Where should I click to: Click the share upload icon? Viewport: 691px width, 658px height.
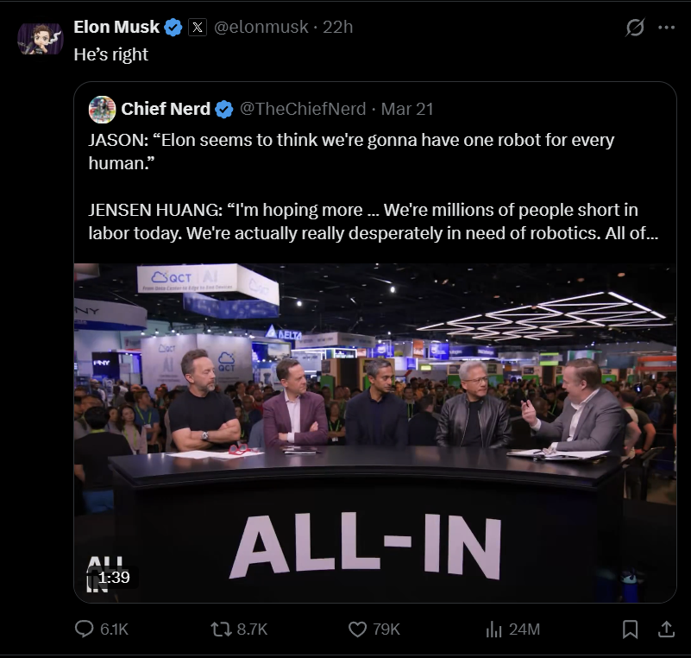click(x=666, y=630)
